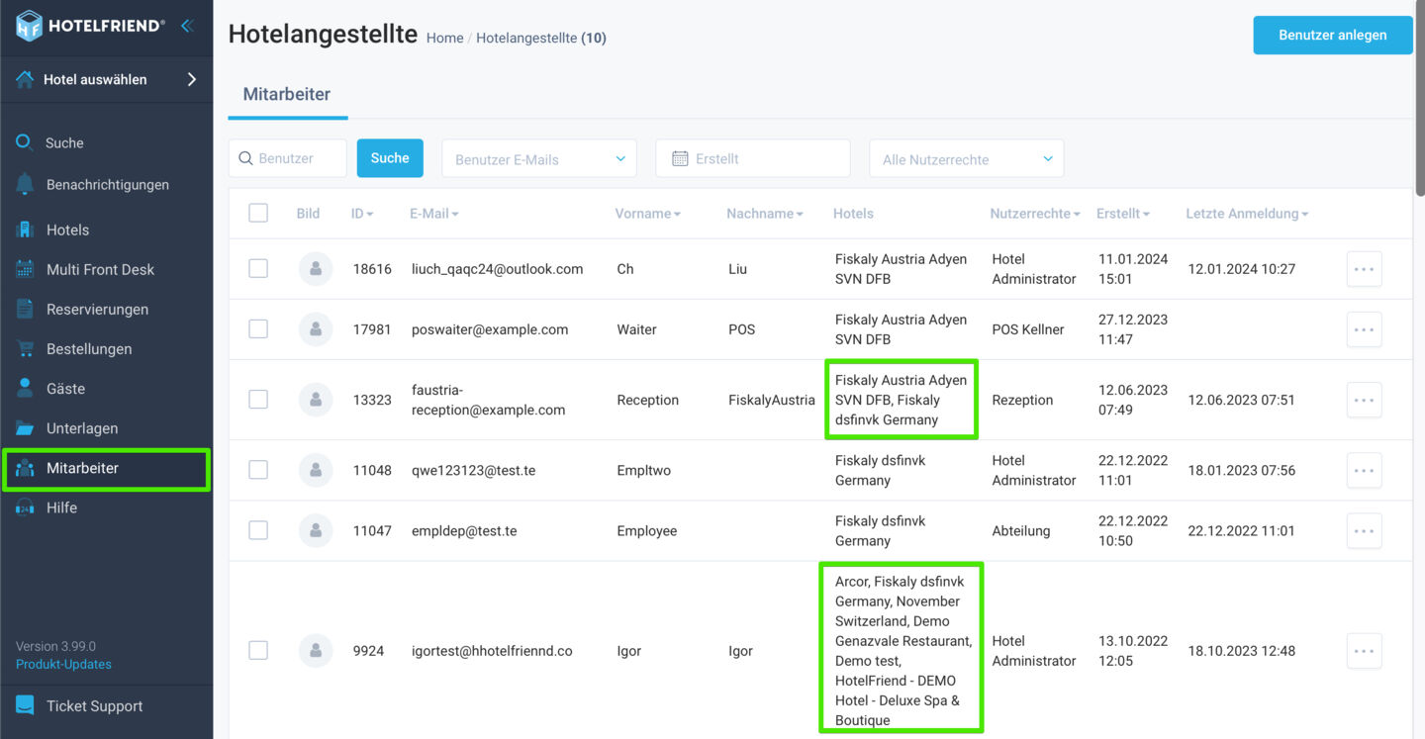Click the Multi Front Desk calendar icon
This screenshot has width=1425, height=739.
(x=25, y=269)
